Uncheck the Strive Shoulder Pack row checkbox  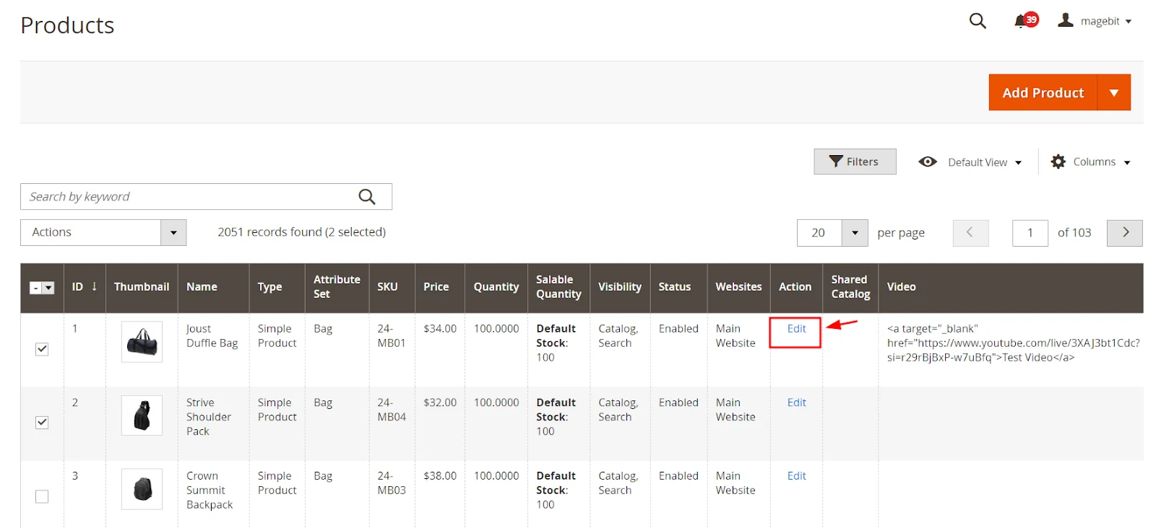click(42, 423)
